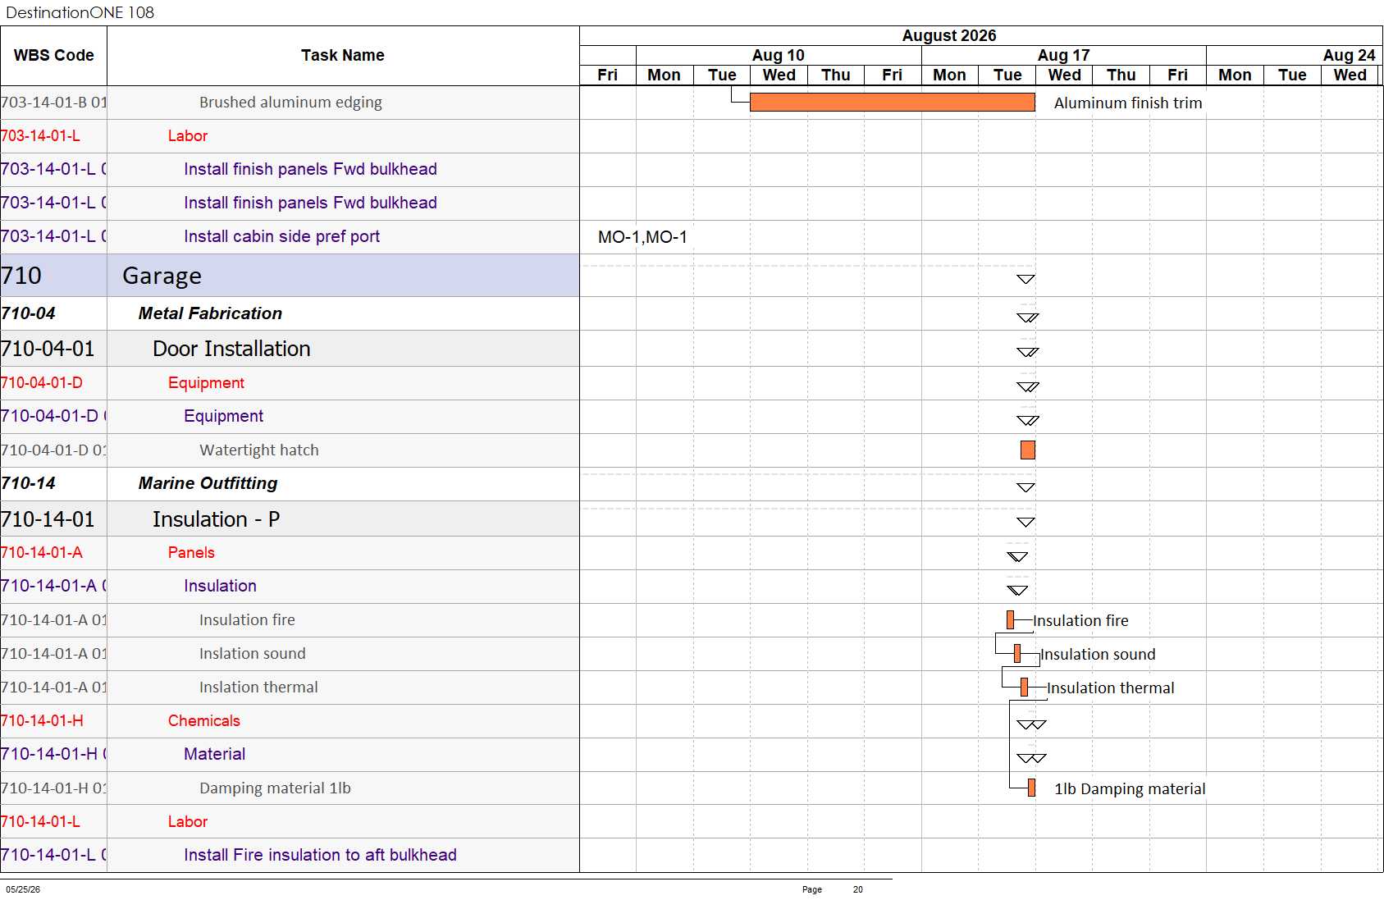Click red WBS code 710-14-01-H

click(42, 721)
